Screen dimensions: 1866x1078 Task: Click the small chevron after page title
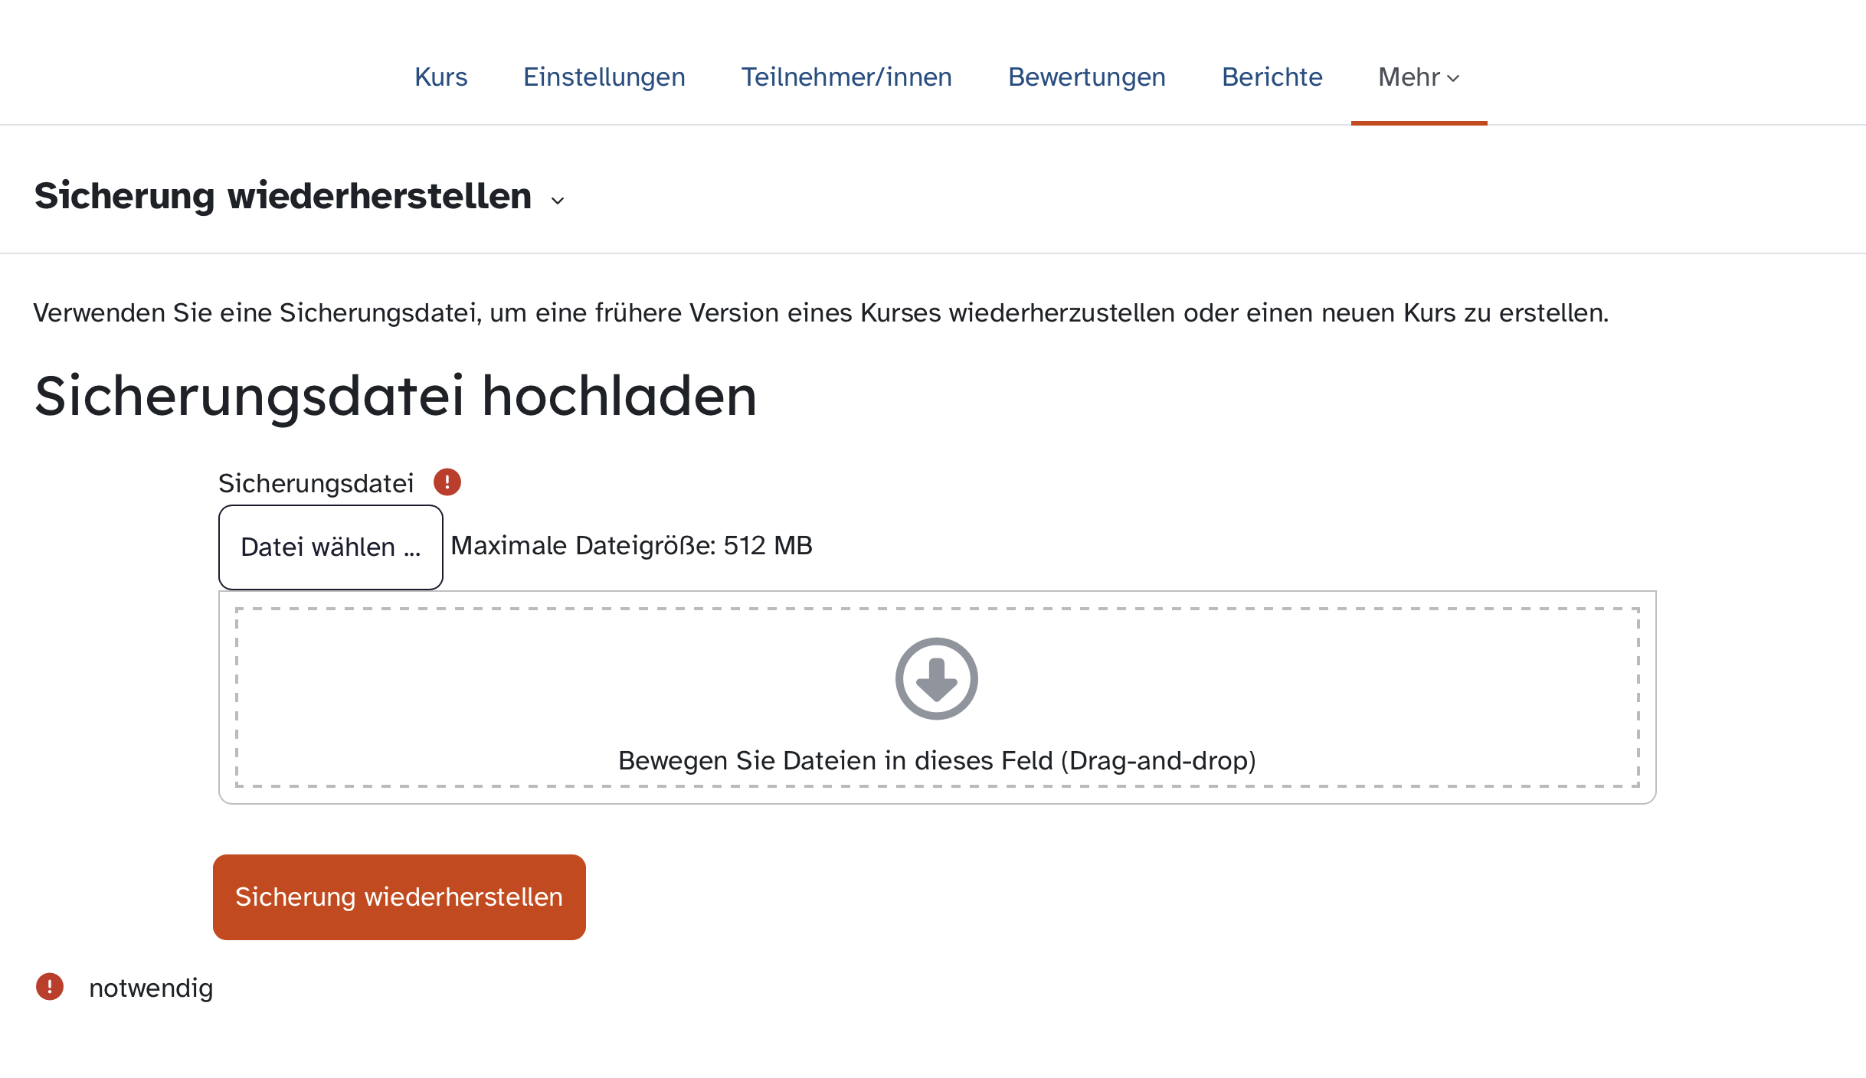(558, 201)
